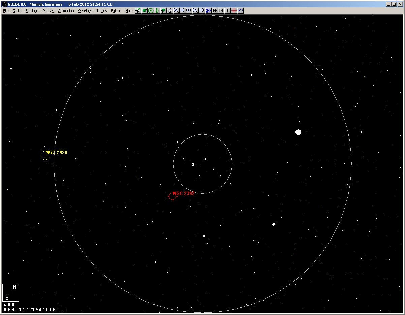The width and height of the screenshot is (405, 315).
Task: Open the Animation menu
Action: coord(66,11)
